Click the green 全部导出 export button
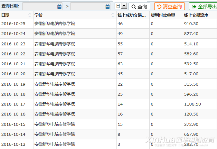Screen dimensions: 217x149 (203, 6)
